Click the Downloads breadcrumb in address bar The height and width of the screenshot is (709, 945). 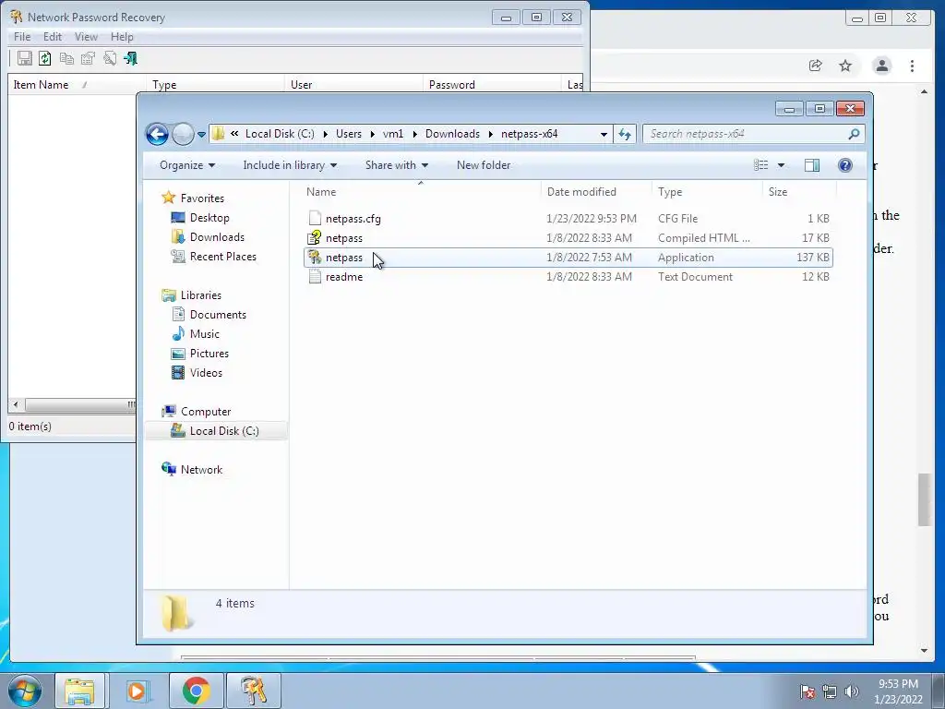click(x=452, y=134)
